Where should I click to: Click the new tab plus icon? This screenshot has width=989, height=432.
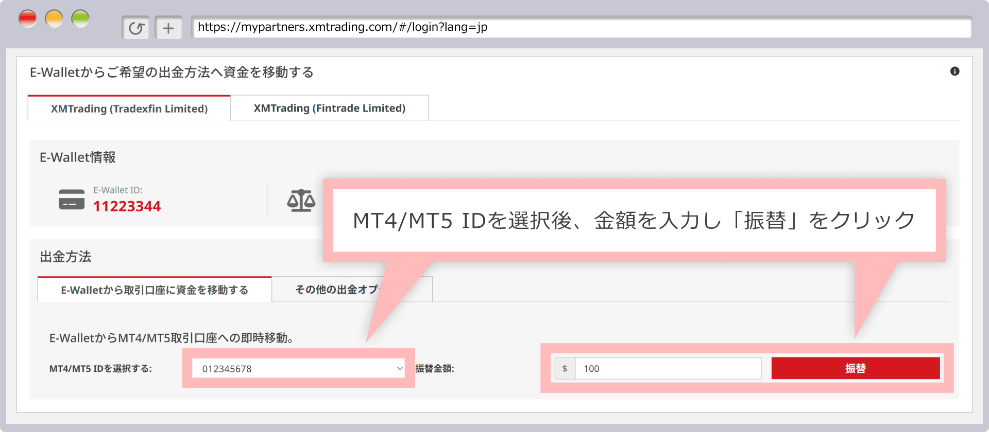click(168, 28)
